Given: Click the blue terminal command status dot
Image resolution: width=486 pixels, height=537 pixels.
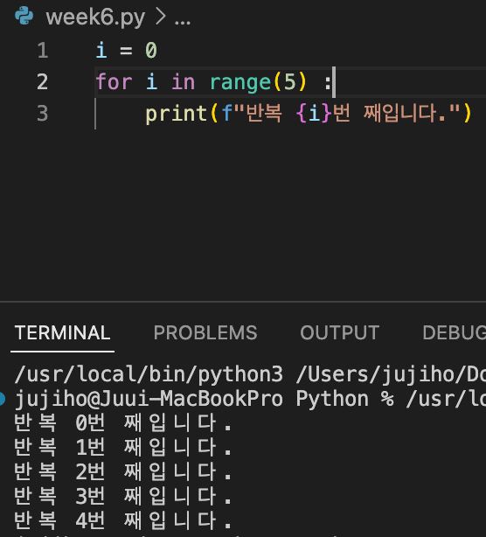Looking at the screenshot, I should point(2,399).
